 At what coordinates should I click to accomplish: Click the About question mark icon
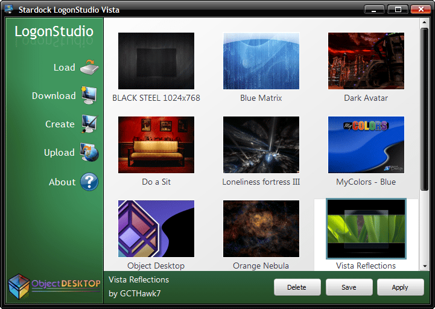coord(89,182)
